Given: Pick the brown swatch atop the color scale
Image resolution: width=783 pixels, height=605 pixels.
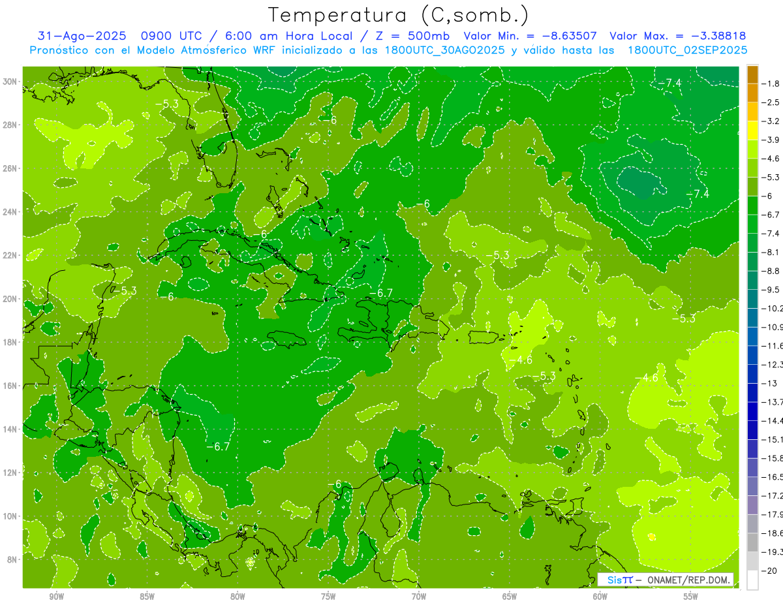Looking at the screenshot, I should tap(752, 74).
